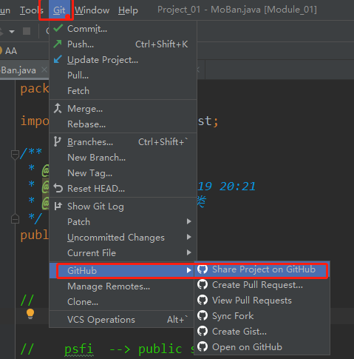The height and width of the screenshot is (359, 354).
Task: Click the Reset HEAD undo icon
Action: pos(58,188)
